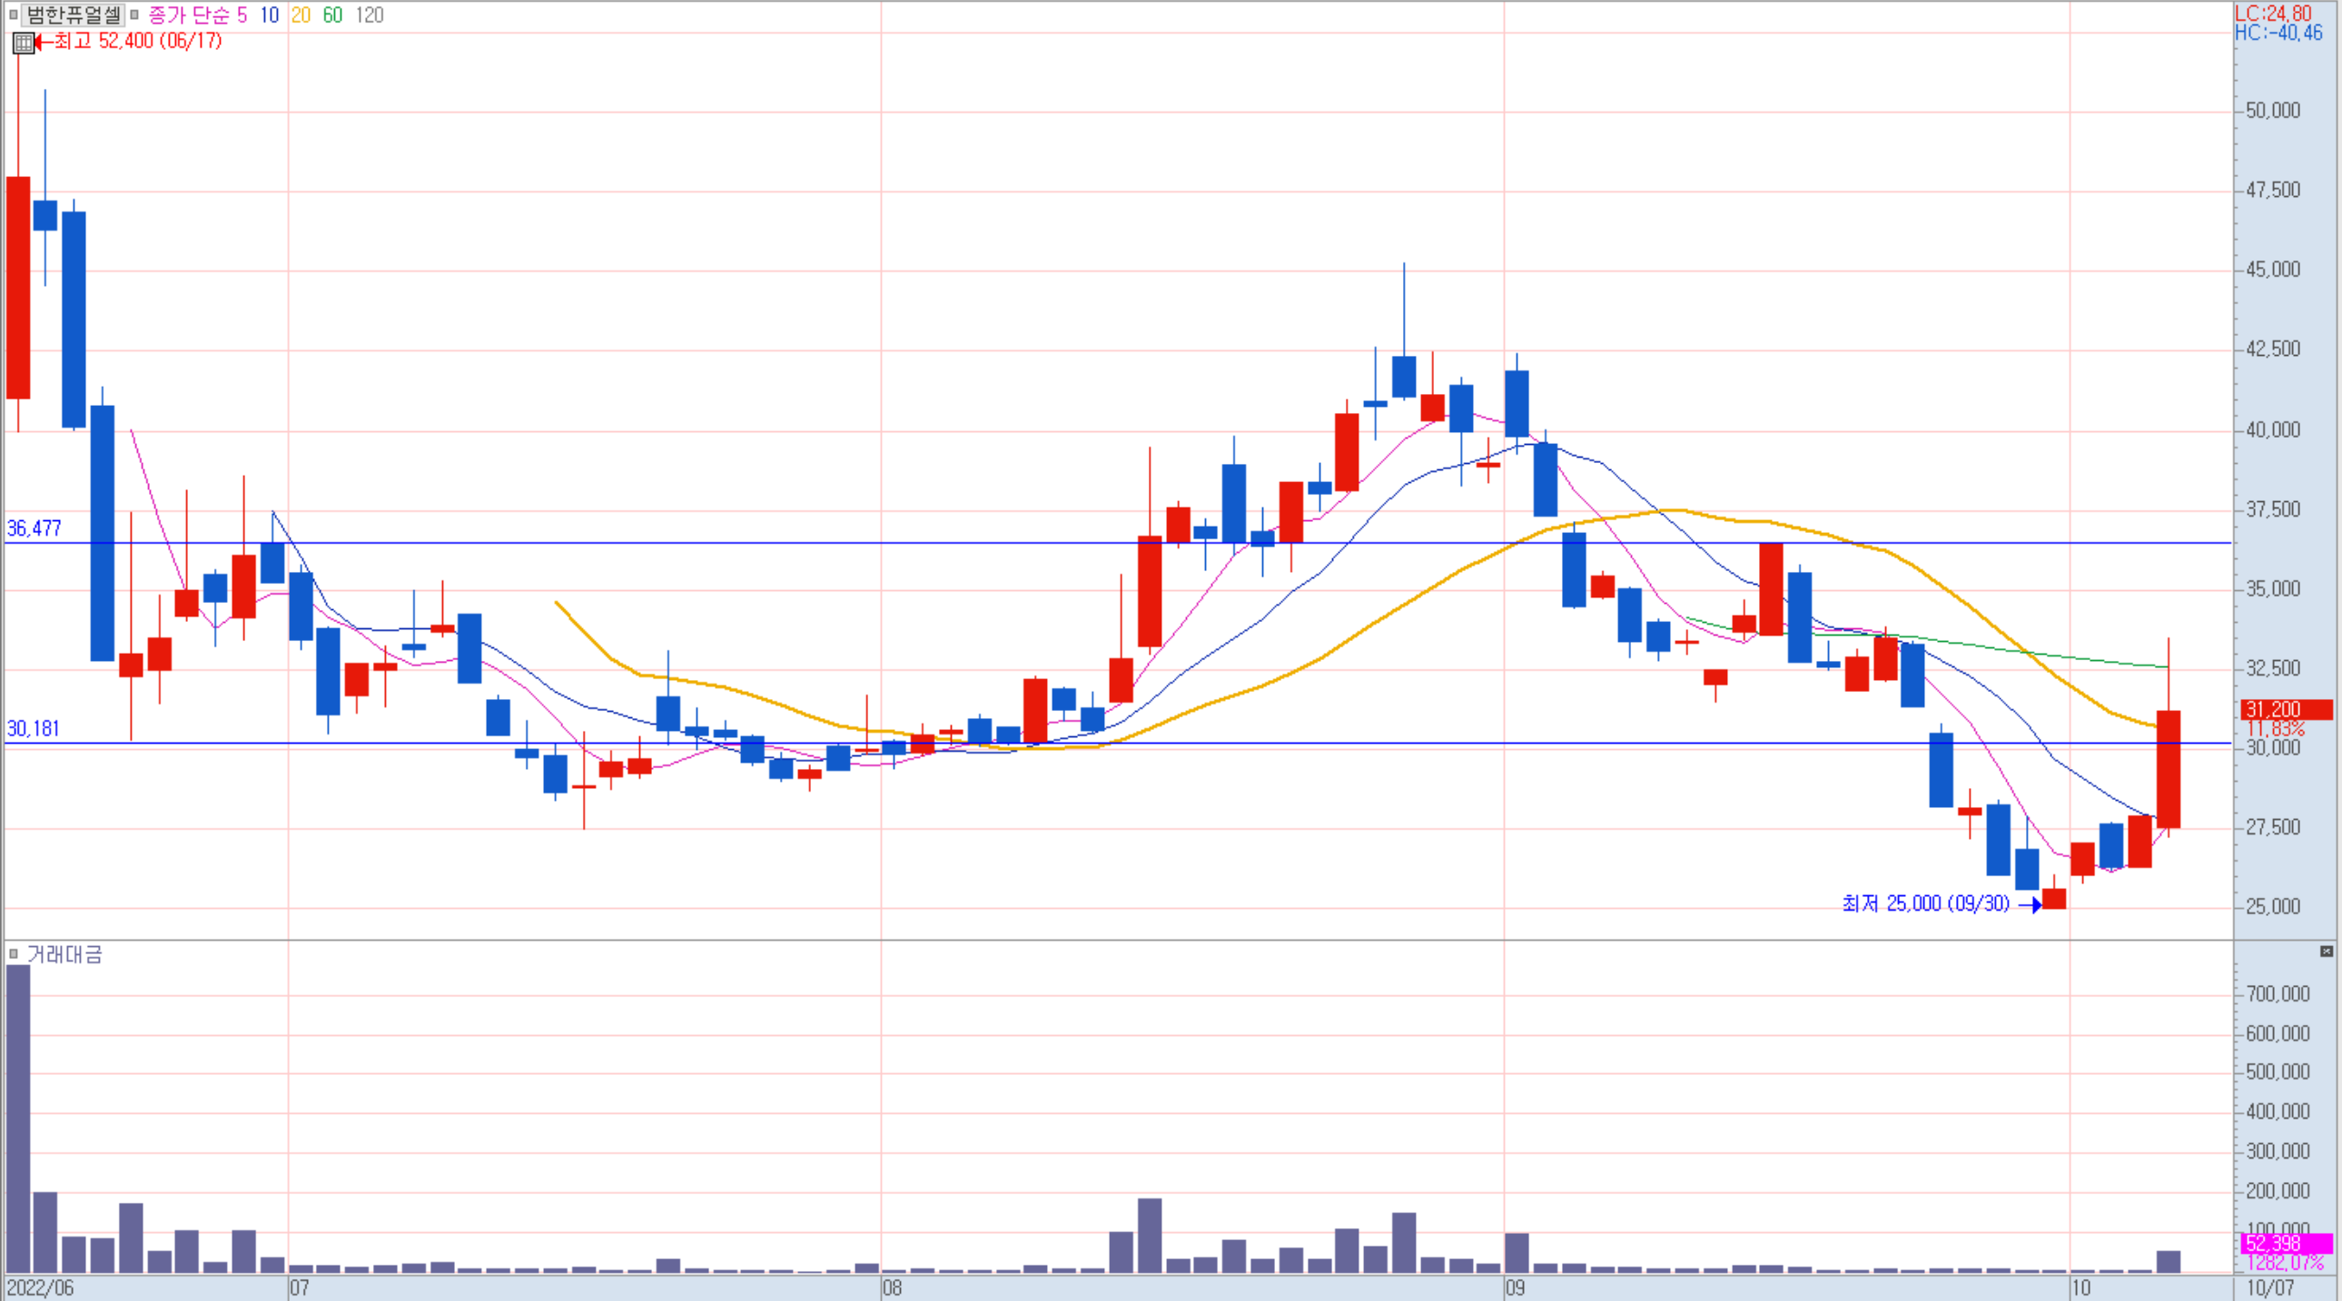Viewport: 2342px width, 1301px height.
Task: Open the data table grid icon
Action: 24,42
